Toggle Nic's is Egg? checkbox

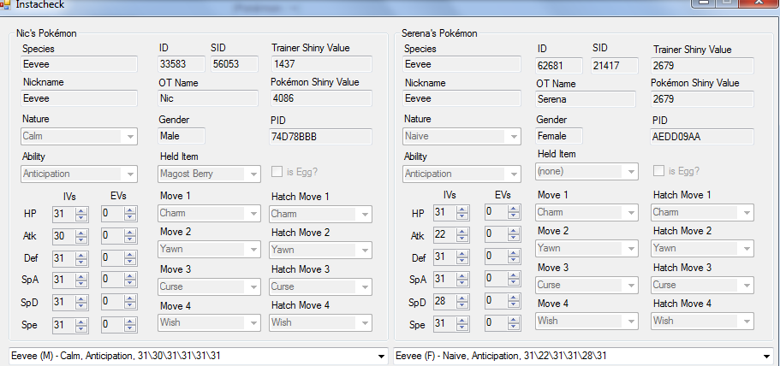coord(277,172)
